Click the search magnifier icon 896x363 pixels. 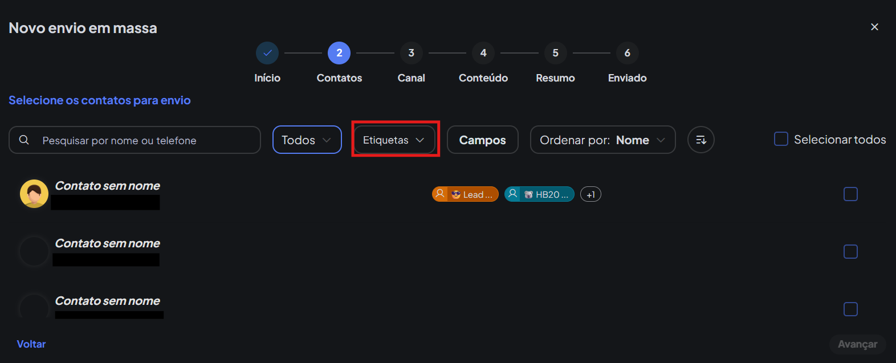click(24, 140)
